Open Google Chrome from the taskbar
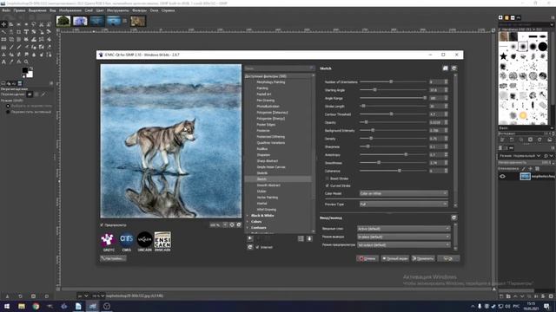This screenshot has width=556, height=312. (36, 306)
